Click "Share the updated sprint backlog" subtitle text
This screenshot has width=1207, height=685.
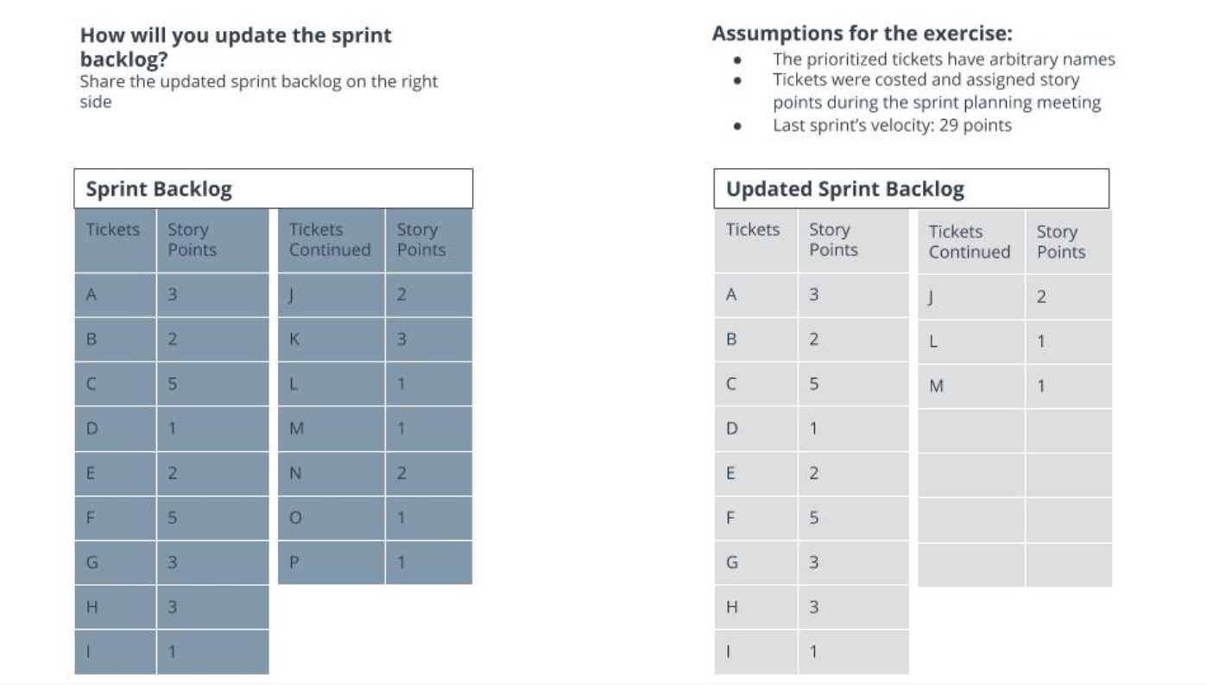coord(258,82)
